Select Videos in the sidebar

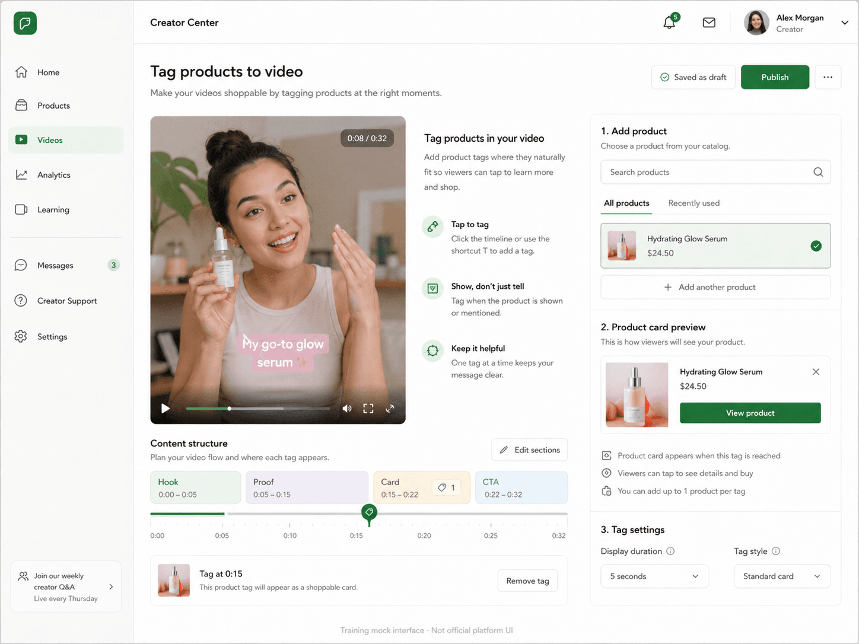click(x=66, y=140)
